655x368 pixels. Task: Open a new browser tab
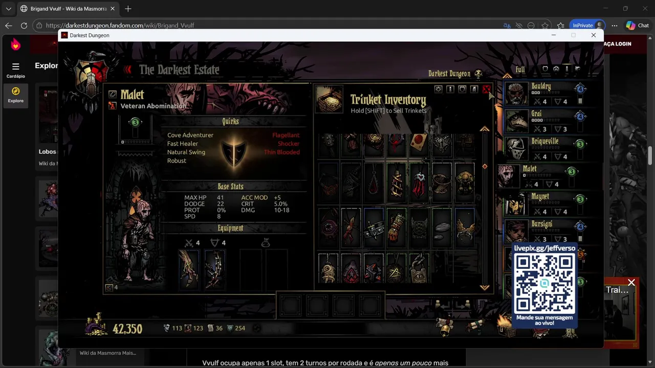click(128, 9)
